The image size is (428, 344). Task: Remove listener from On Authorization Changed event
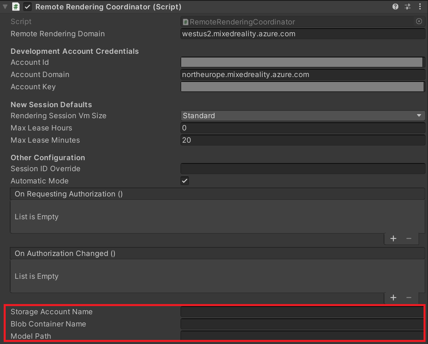pos(408,298)
